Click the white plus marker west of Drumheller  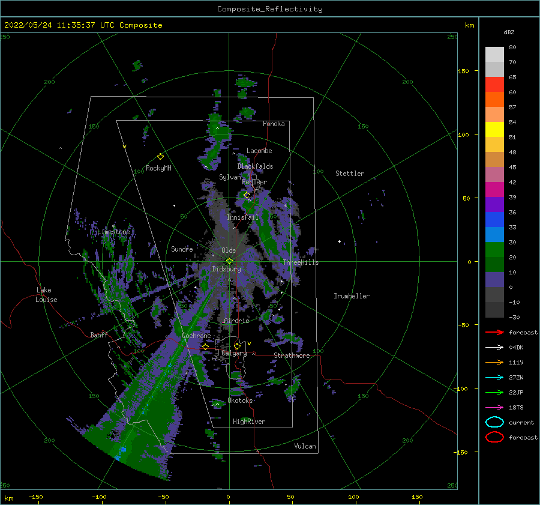point(339,241)
